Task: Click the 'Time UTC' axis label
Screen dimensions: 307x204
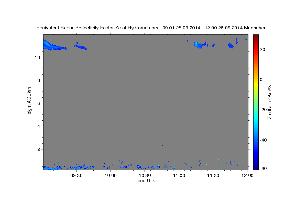Action: point(146,181)
